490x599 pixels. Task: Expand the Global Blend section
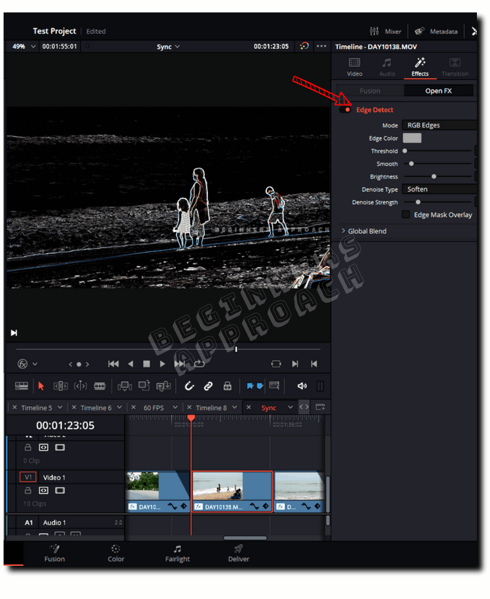point(364,231)
